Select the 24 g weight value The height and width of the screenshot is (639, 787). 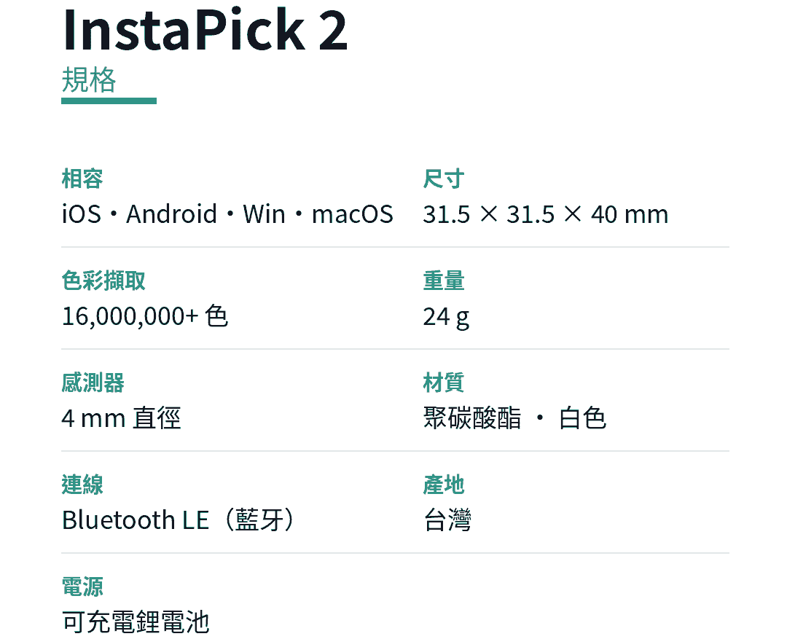(x=446, y=317)
